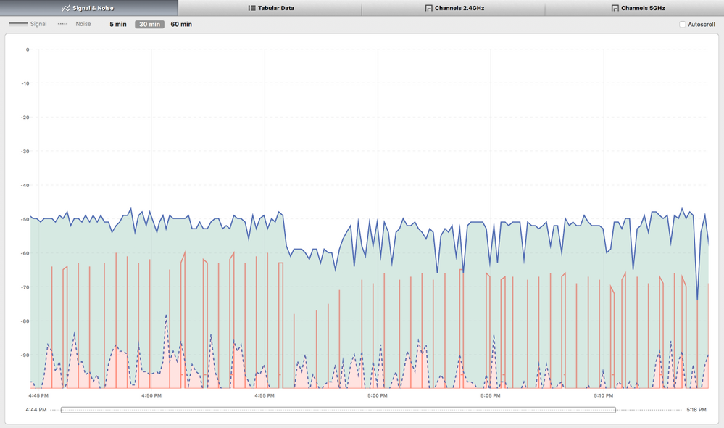This screenshot has height=428, width=724.
Task: Click the 4:44 PM timeline start label
Action: 36,410
